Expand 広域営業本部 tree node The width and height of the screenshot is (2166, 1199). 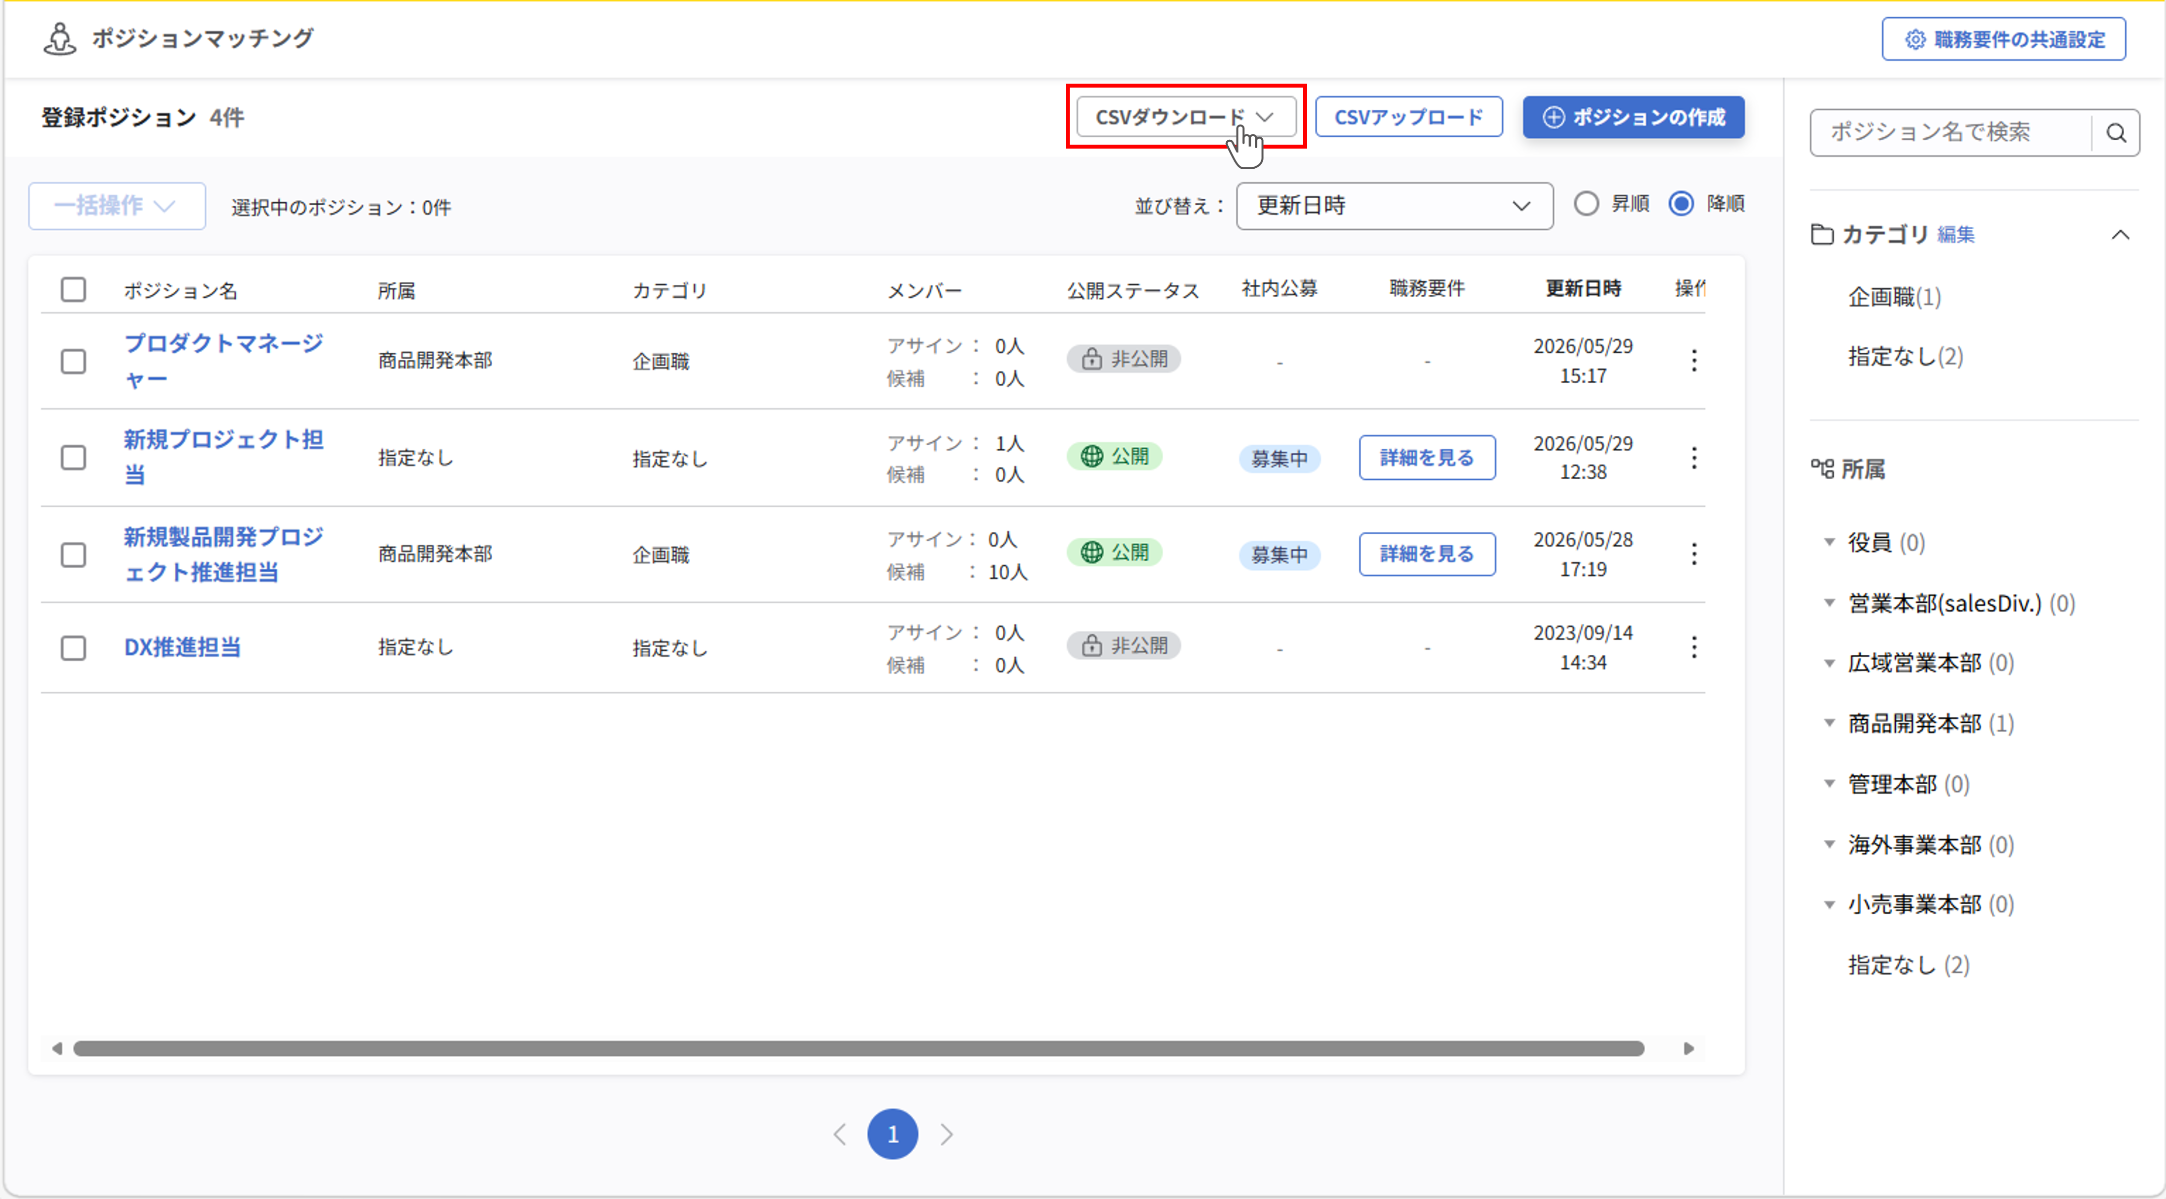pyautogui.click(x=1829, y=663)
